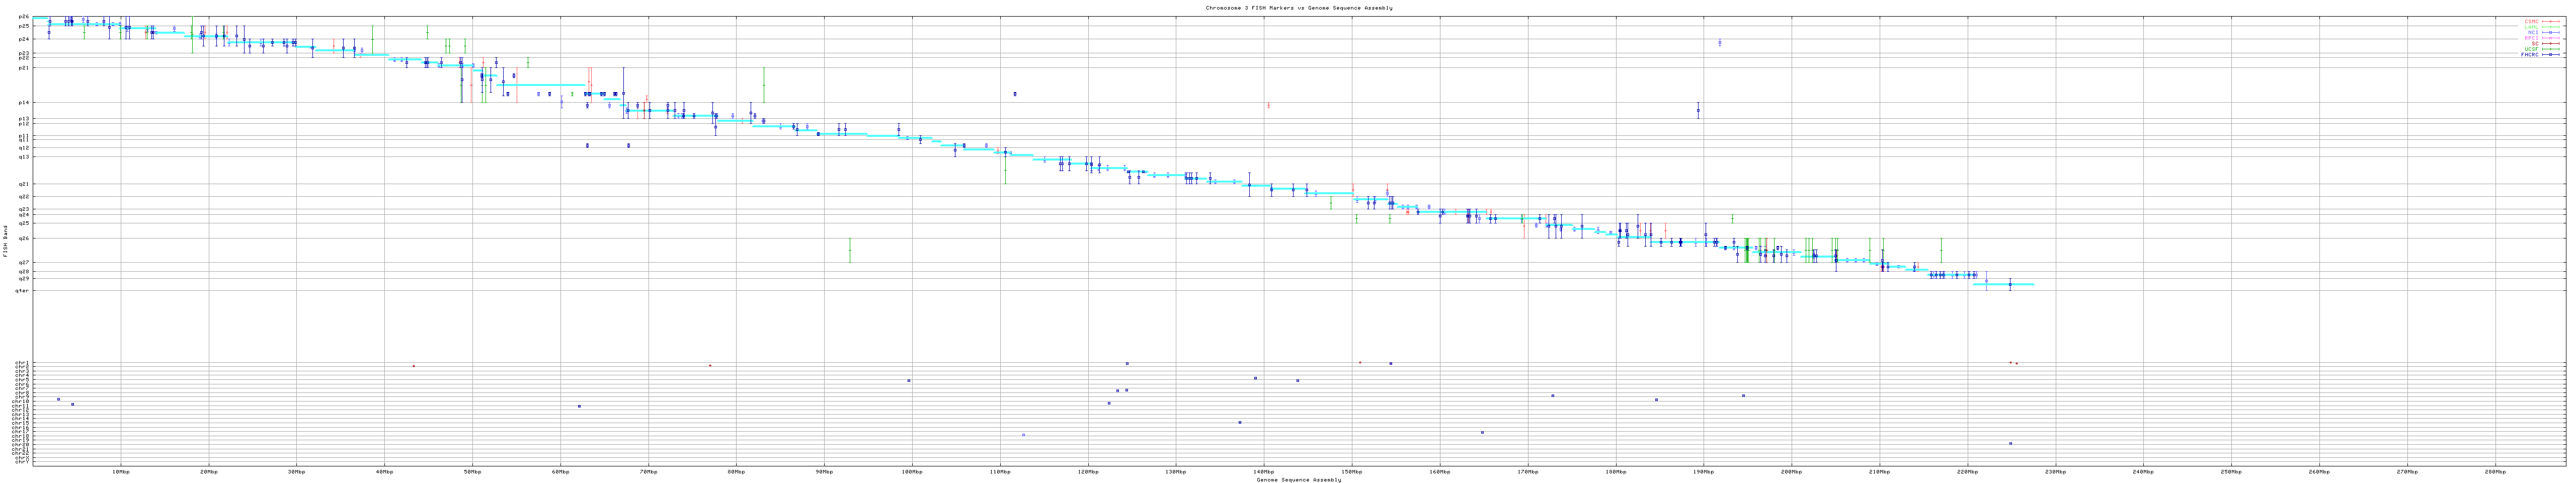The height and width of the screenshot is (483, 2576).
Task: Select the 200Mbp x-axis tick label
Action: pos(1791,471)
